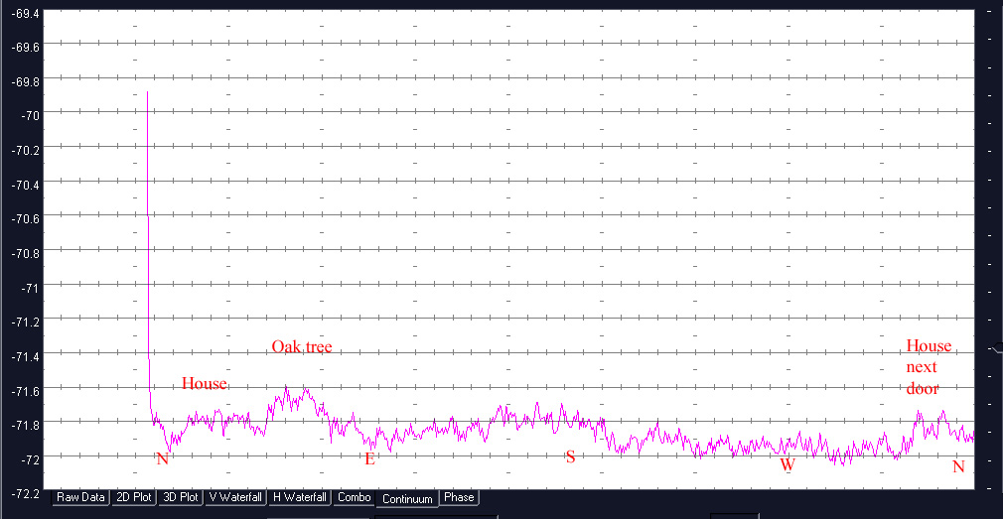Image resolution: width=1003 pixels, height=519 pixels.
Task: Click the red 'E' compass marker
Action: point(369,458)
